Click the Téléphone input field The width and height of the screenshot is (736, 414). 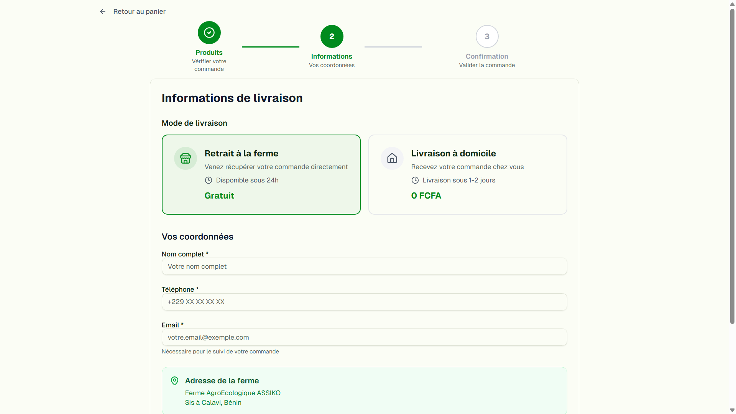(x=364, y=302)
